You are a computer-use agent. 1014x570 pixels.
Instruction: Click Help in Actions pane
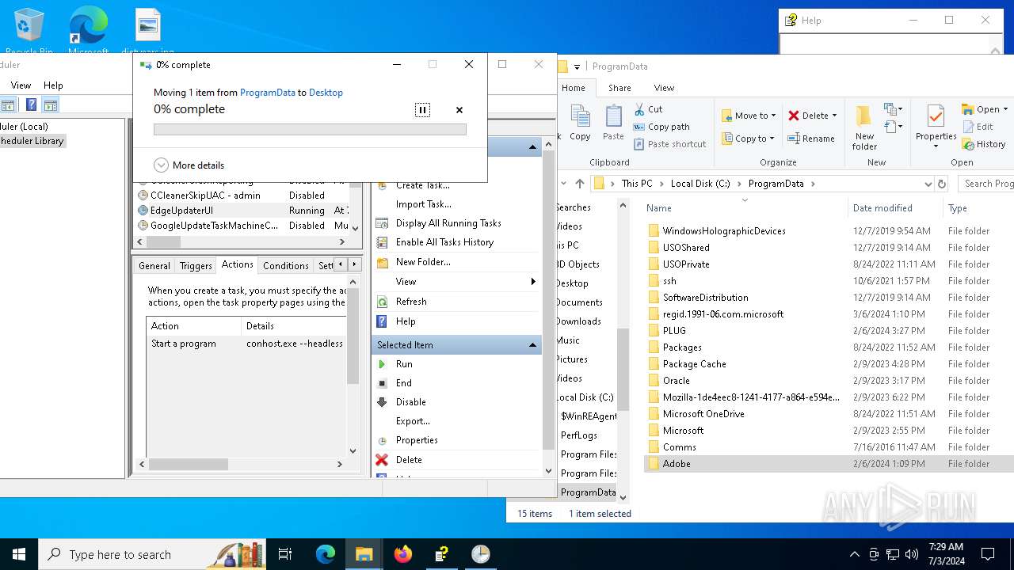(x=406, y=321)
